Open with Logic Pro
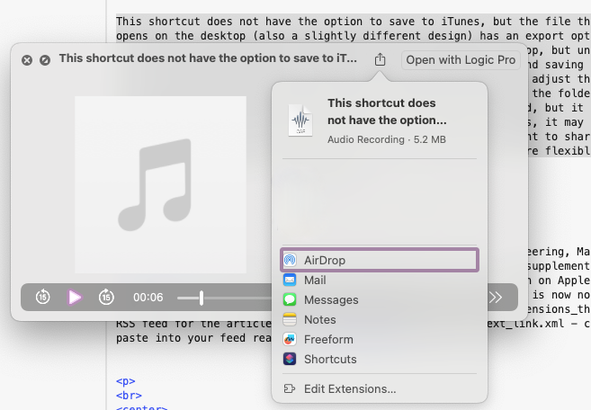The width and height of the screenshot is (591, 410). coord(461,60)
